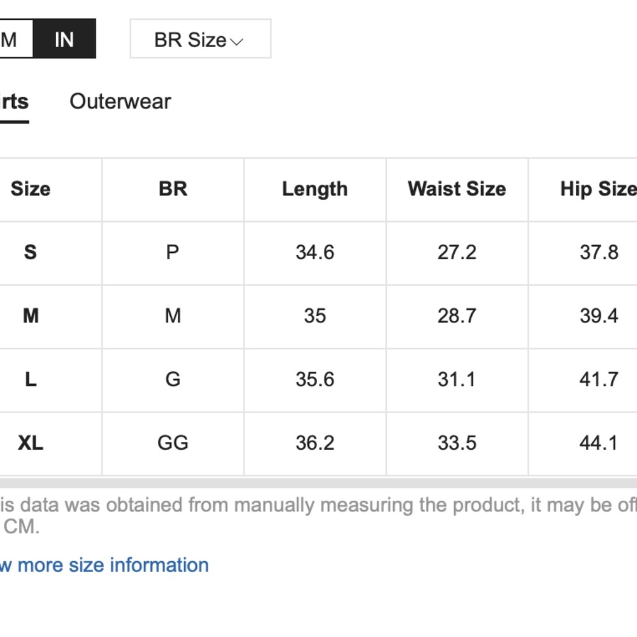Select the IN unit toggle
The width and height of the screenshot is (637, 637).
64,39
